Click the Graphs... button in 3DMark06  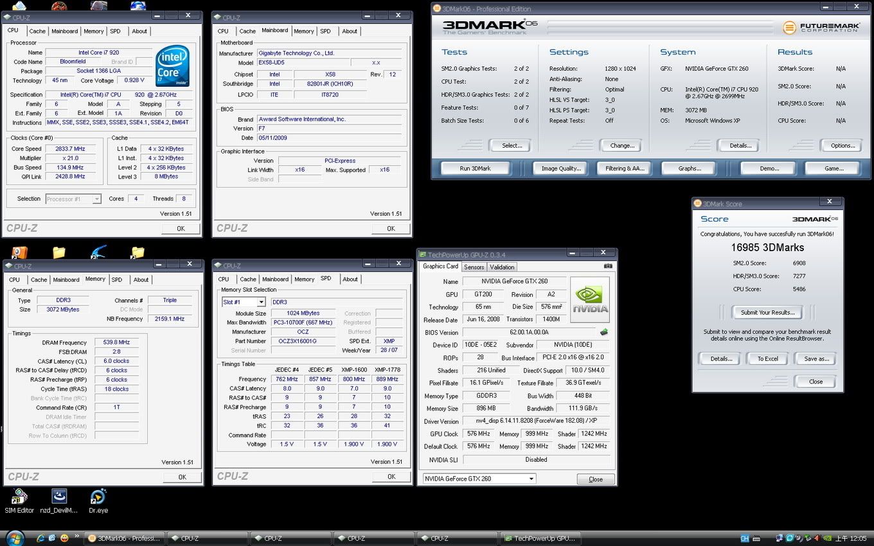point(690,168)
